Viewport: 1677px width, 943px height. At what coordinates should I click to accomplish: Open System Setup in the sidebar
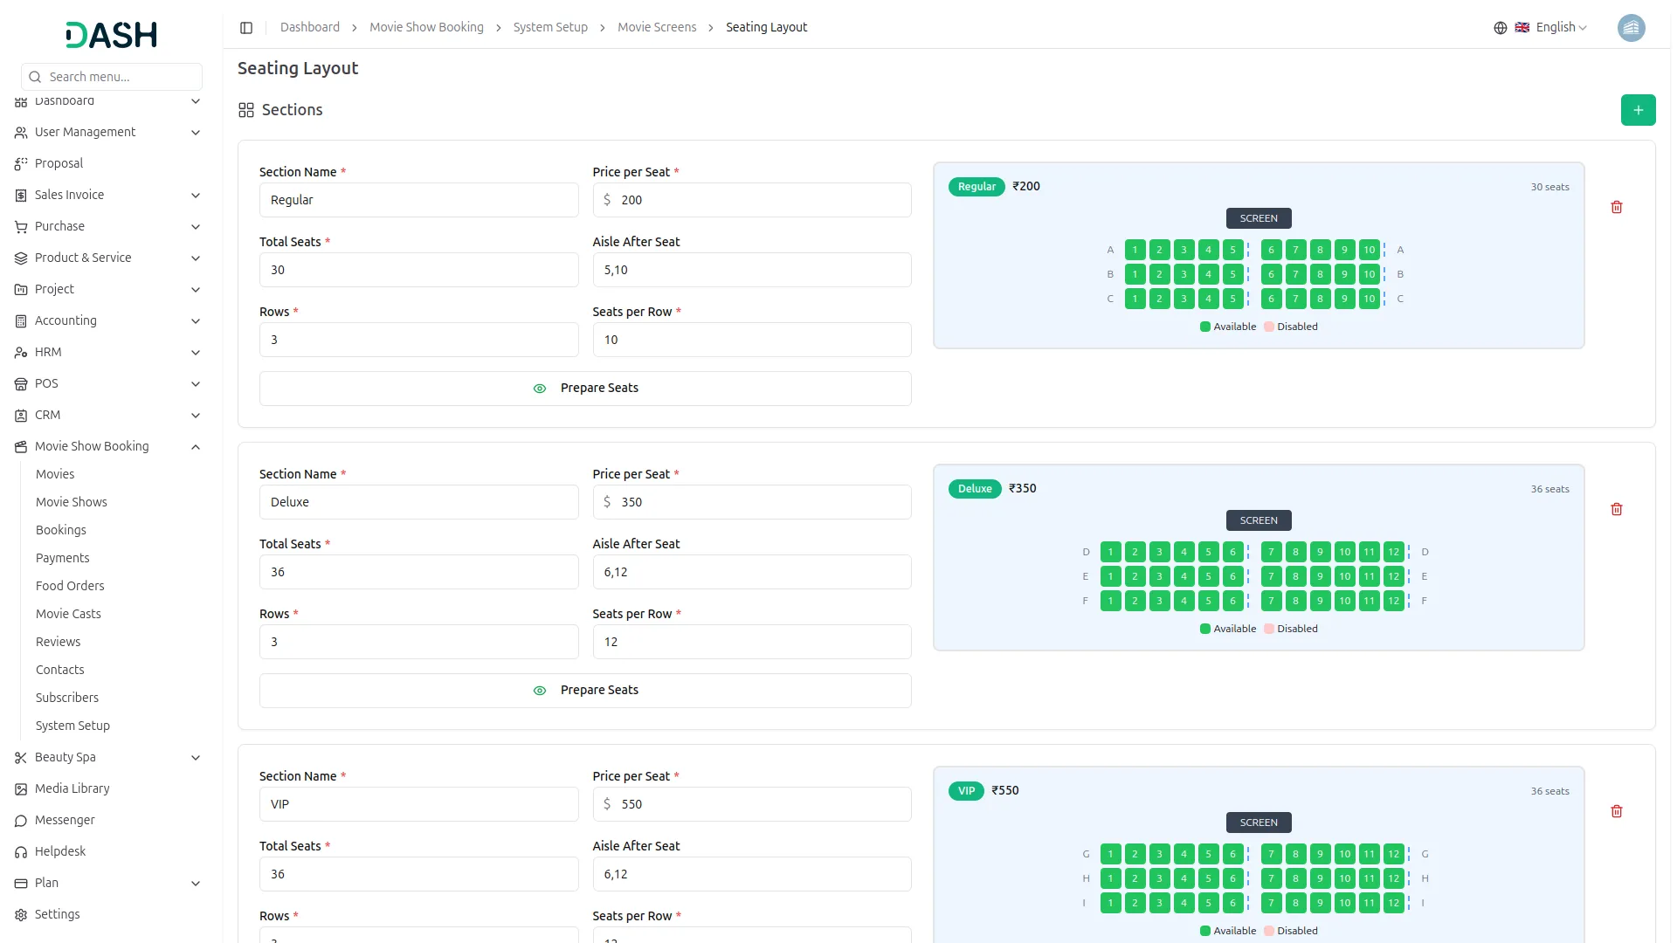[72, 726]
